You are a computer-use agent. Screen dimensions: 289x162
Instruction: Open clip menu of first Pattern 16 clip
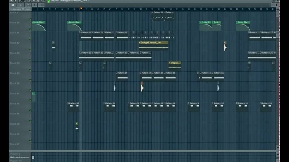point(68,103)
